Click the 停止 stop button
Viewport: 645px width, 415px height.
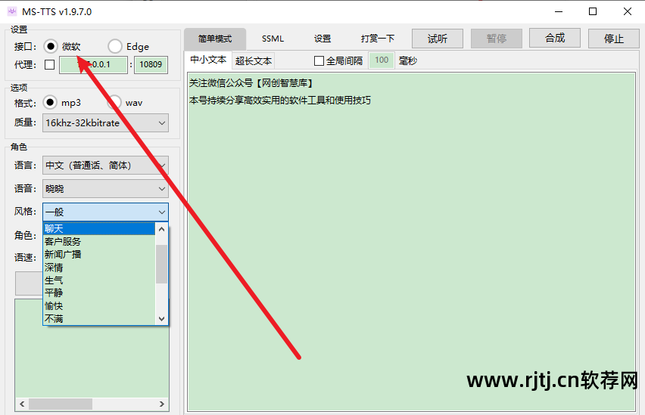click(614, 39)
